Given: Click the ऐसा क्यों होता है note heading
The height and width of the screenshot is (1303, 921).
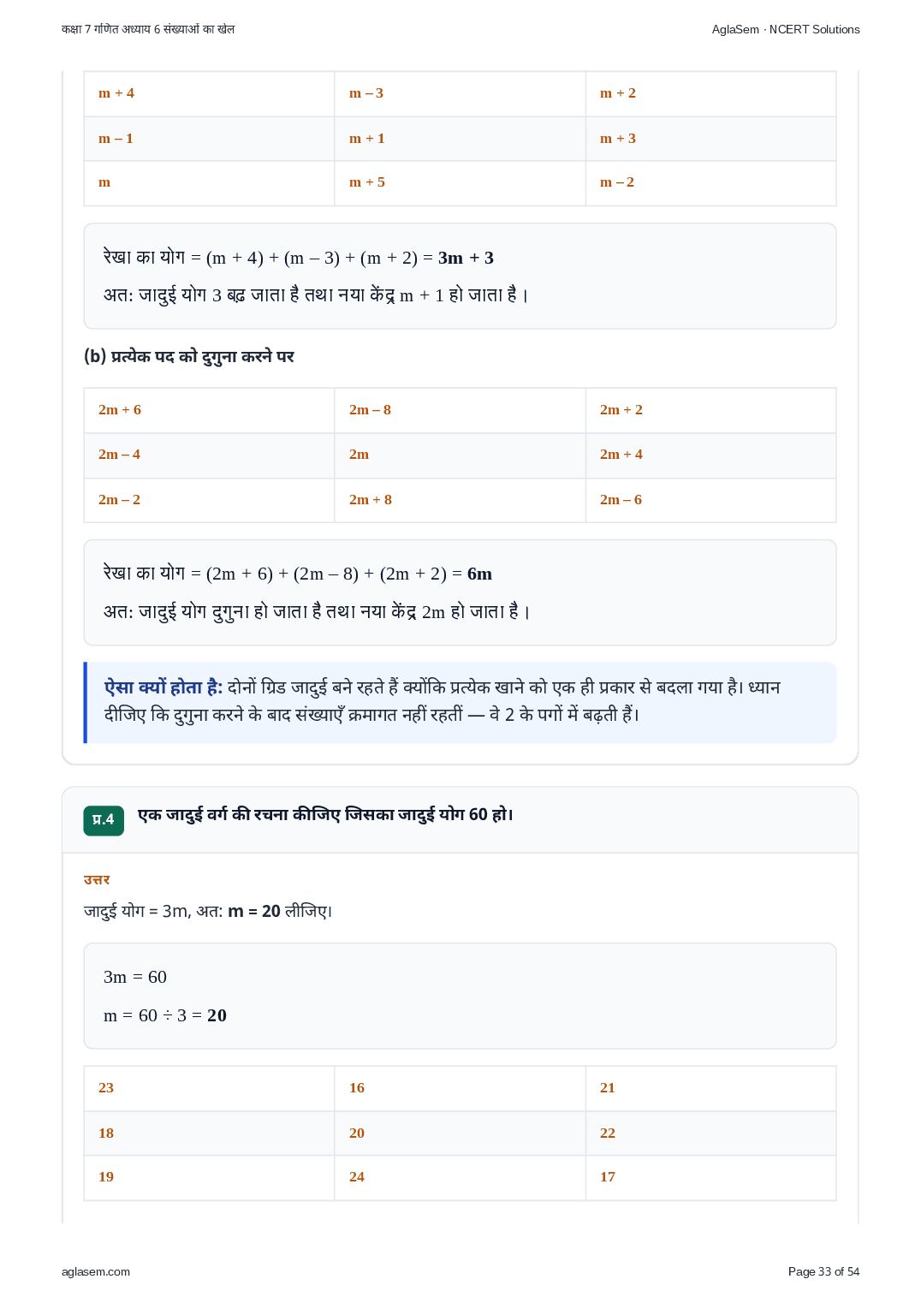Looking at the screenshot, I should point(163,687).
